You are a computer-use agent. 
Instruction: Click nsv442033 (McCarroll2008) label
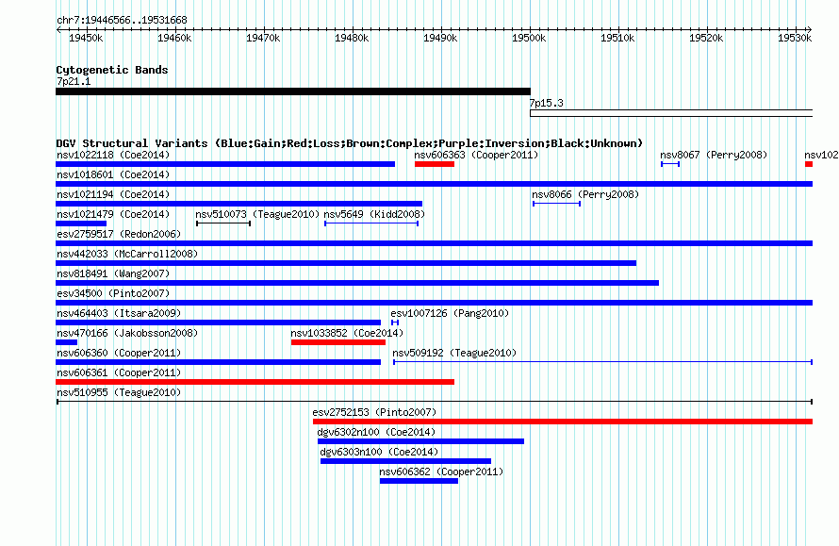pyautogui.click(x=127, y=255)
